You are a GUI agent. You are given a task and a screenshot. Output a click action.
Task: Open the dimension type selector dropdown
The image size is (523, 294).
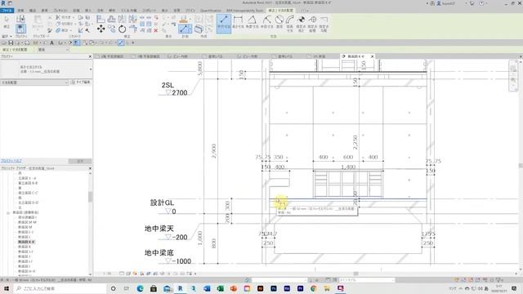tap(91, 69)
